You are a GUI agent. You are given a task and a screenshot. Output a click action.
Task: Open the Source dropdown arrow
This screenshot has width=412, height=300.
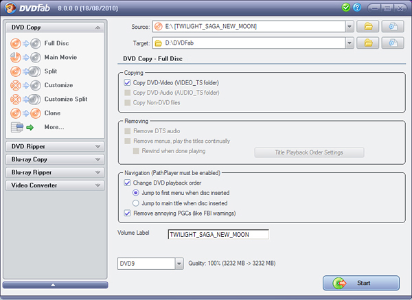[x=350, y=27]
